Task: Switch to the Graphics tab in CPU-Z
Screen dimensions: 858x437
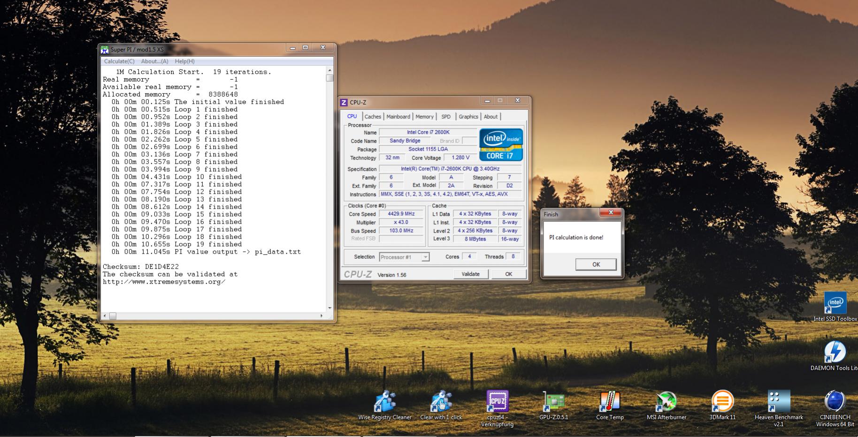Action: point(468,117)
